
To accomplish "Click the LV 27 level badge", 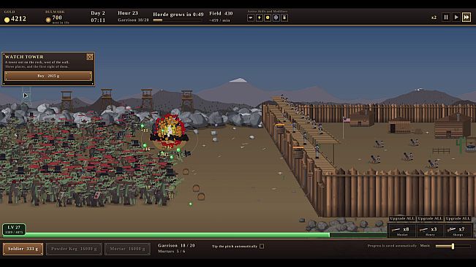I will 14,230.
